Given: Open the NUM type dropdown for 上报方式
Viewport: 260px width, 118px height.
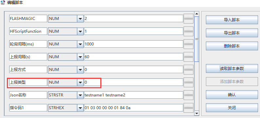Looking at the screenshot, I should click(x=80, y=69).
